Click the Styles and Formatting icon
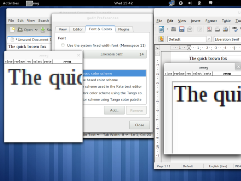Viewport: 241px width, 181px height. tap(161, 39)
